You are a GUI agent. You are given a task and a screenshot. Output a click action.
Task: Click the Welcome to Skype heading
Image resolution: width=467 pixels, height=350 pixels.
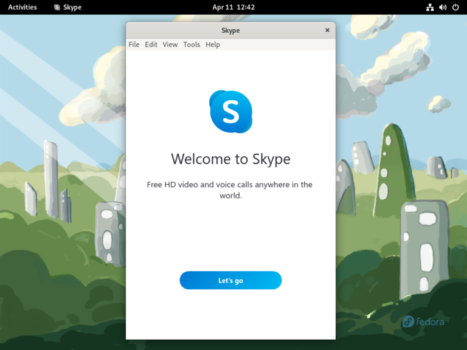point(230,159)
